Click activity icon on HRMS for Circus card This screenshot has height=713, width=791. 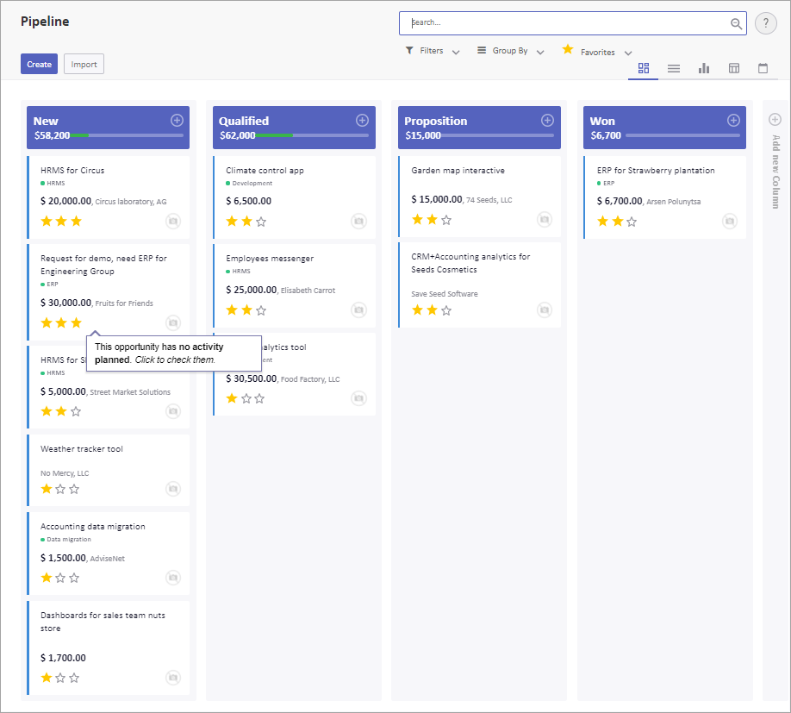[173, 222]
